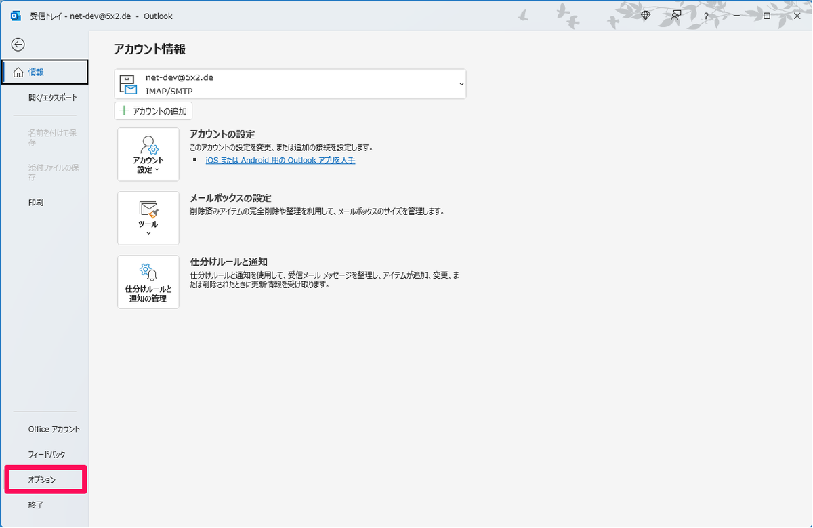The height and width of the screenshot is (528, 813).
Task: Click the feedback person icon in title bar
Action: point(675,16)
